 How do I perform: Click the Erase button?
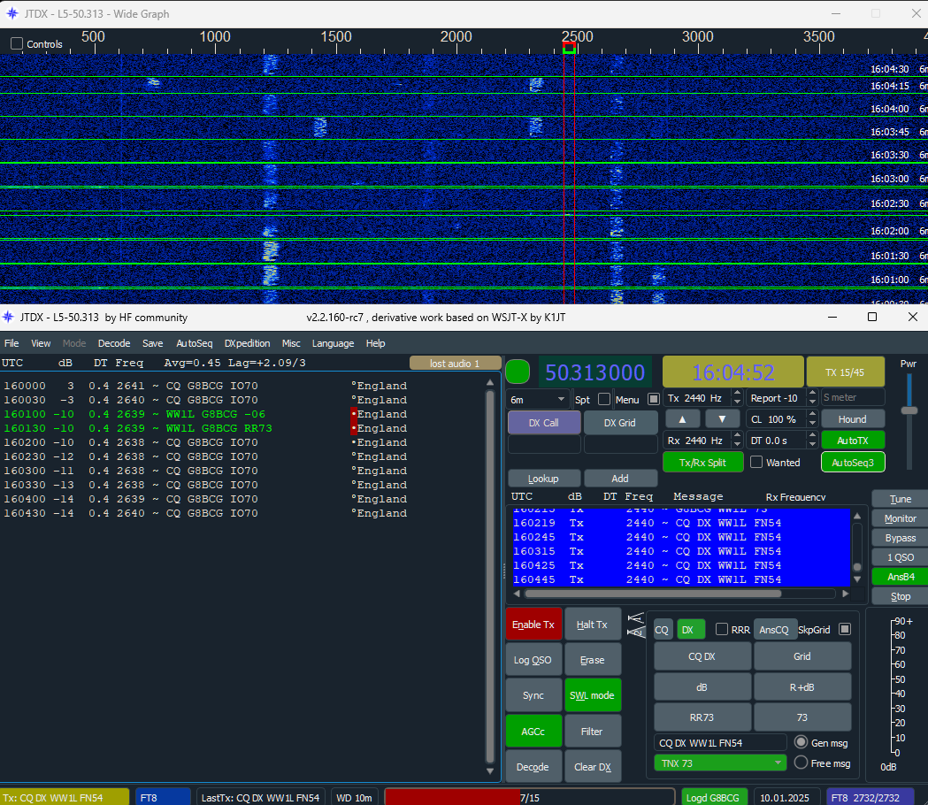click(592, 659)
